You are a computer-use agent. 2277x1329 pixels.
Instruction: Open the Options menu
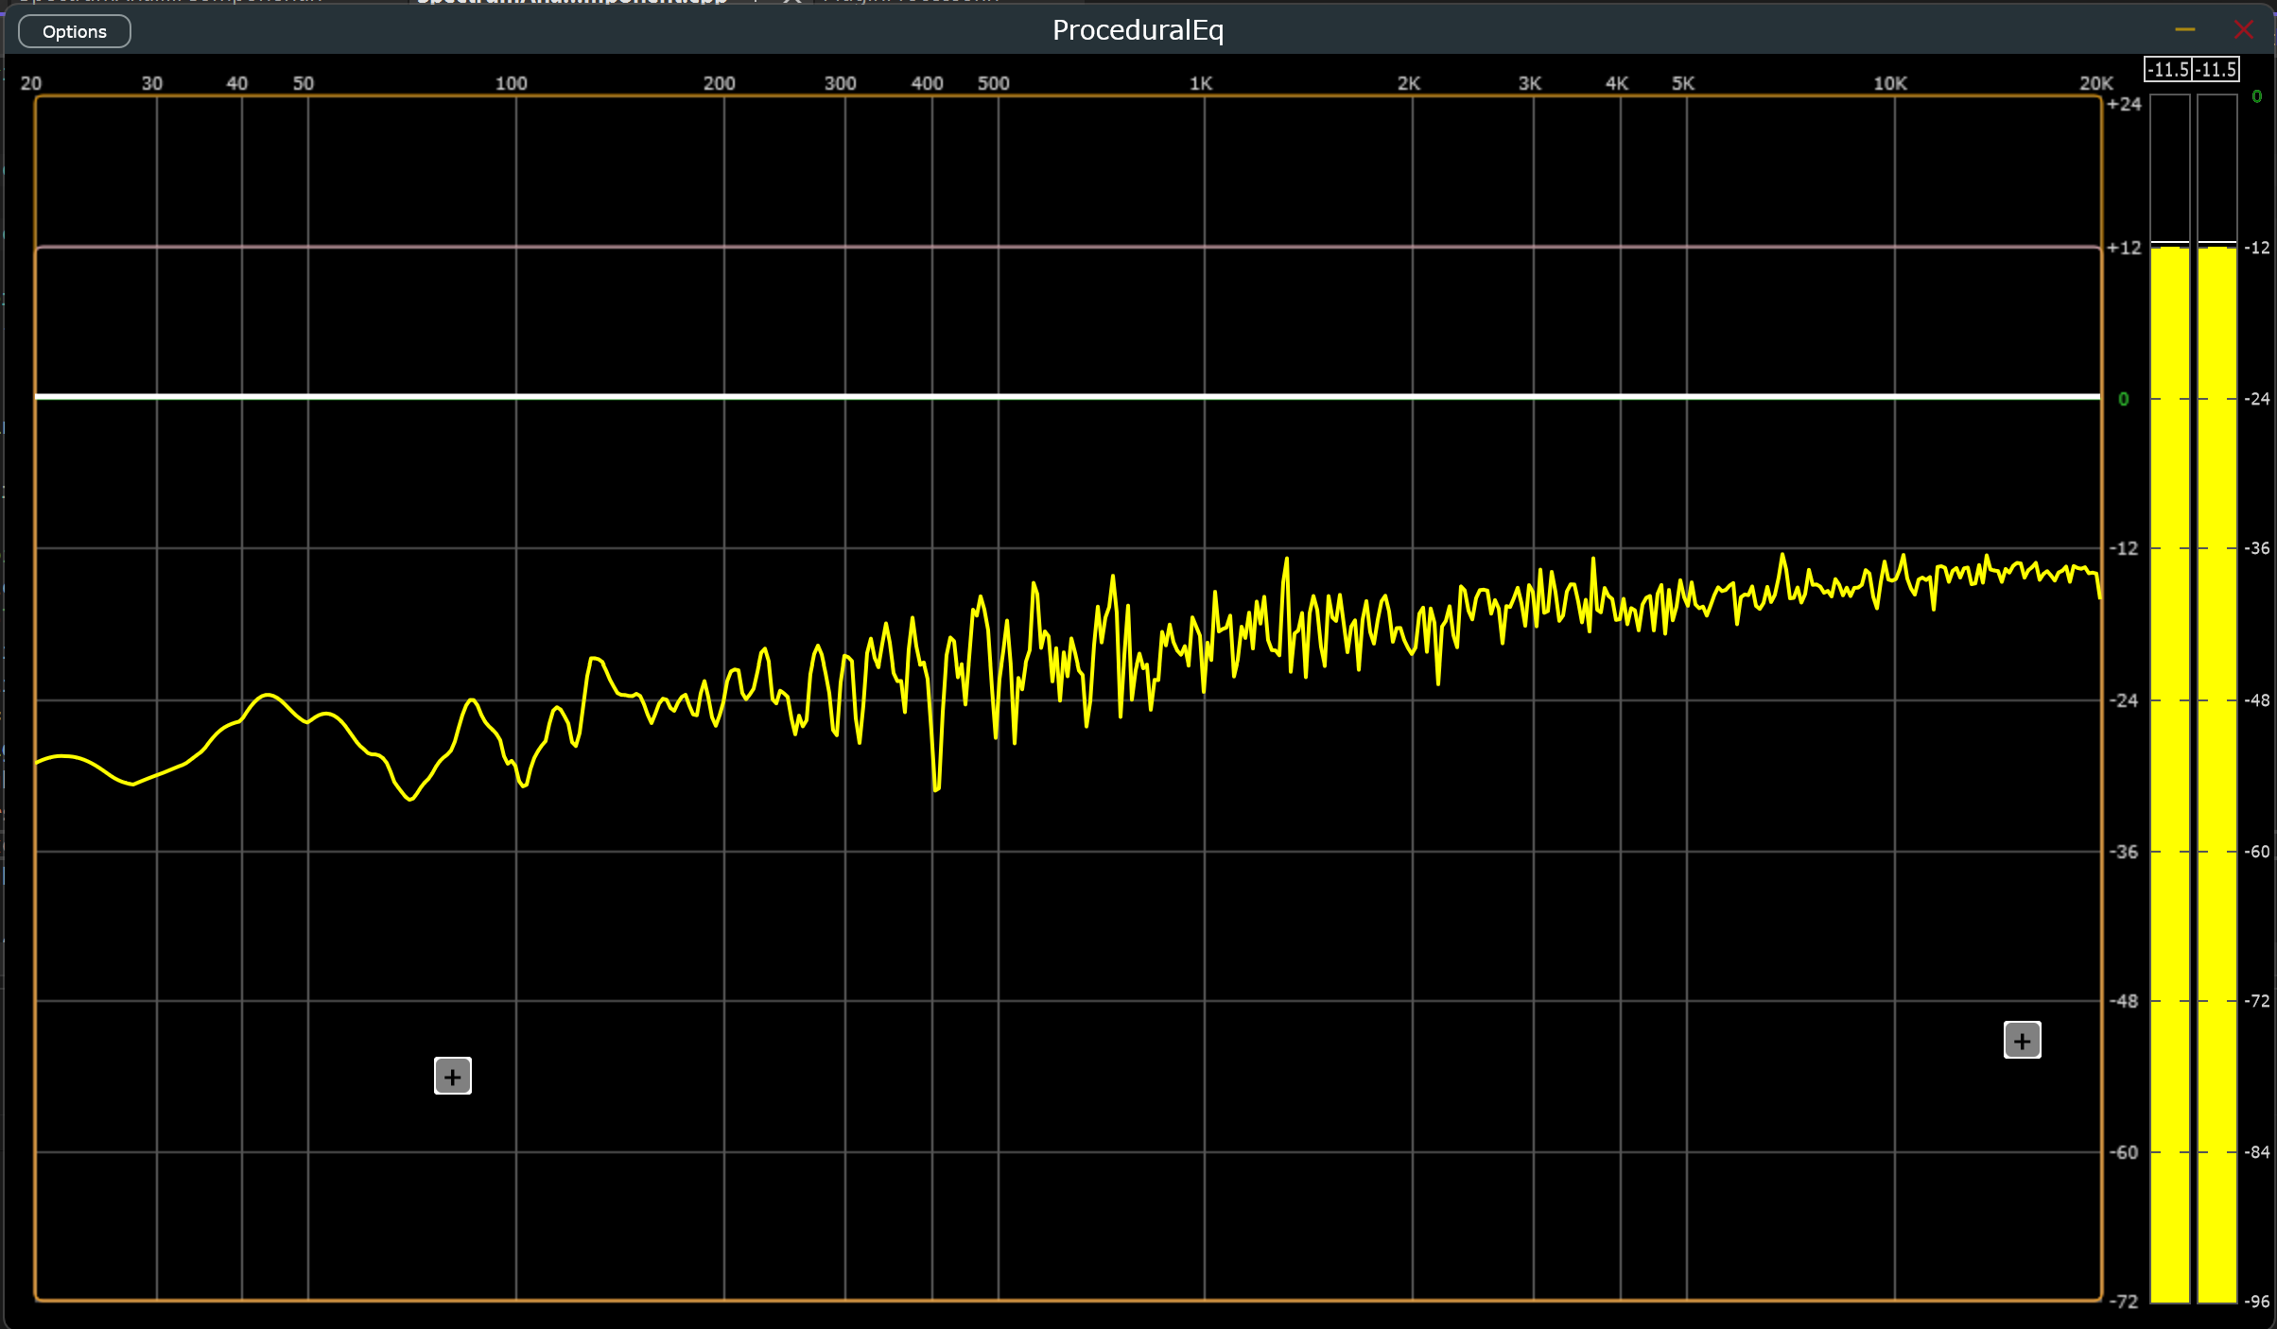pyautogui.click(x=75, y=31)
